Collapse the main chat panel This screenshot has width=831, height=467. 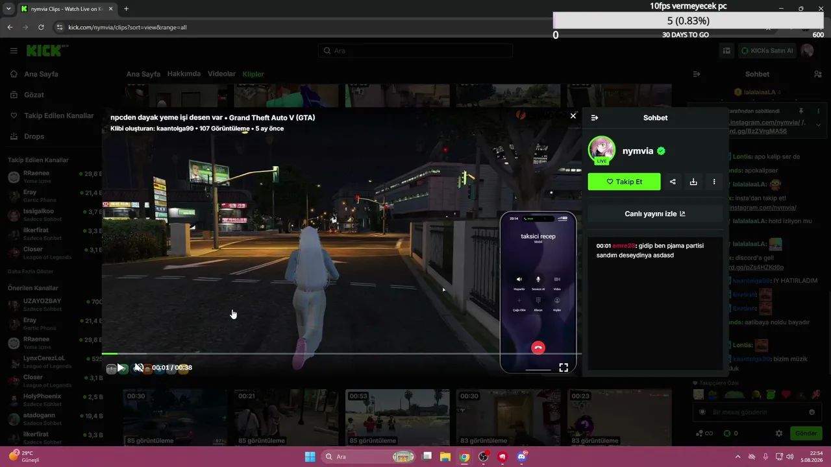click(697, 74)
